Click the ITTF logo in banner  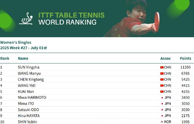coord(26,19)
